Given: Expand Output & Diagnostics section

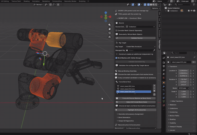Looking at the screenshot, I should [125, 121].
